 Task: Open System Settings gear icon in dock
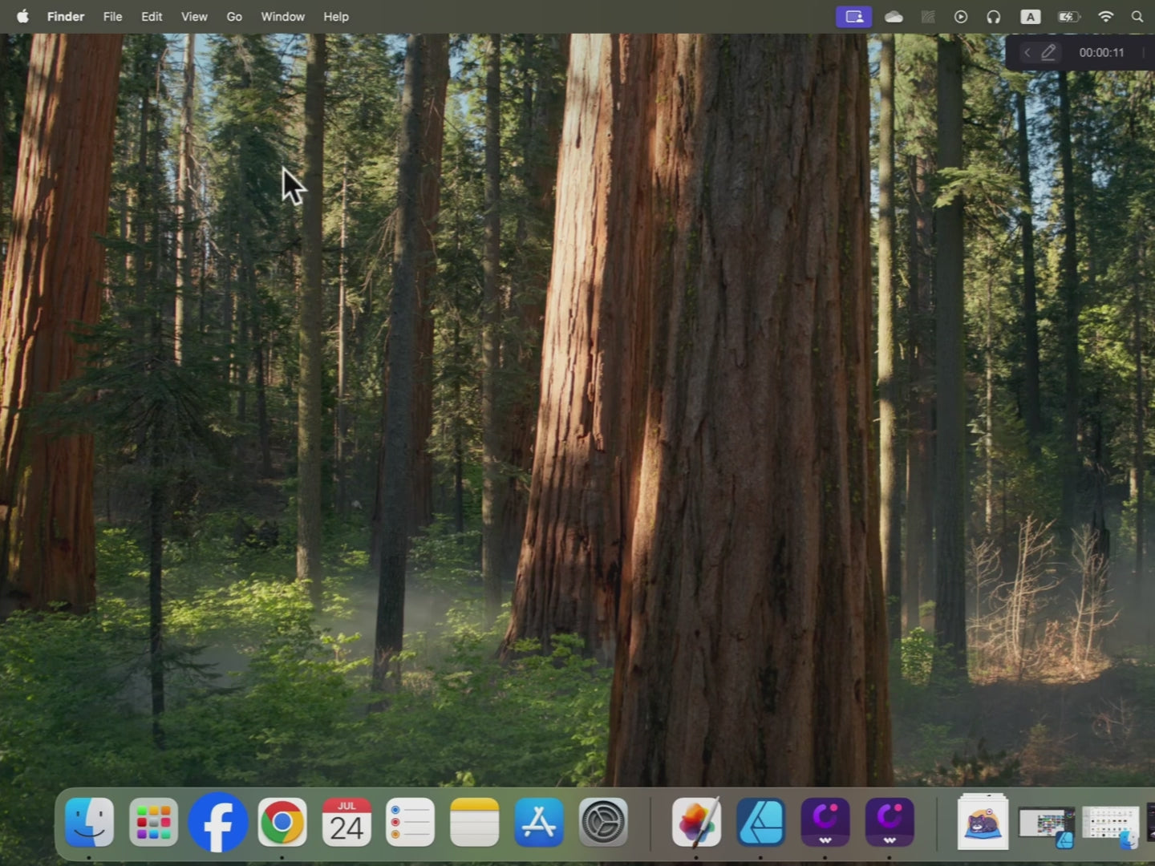(603, 823)
